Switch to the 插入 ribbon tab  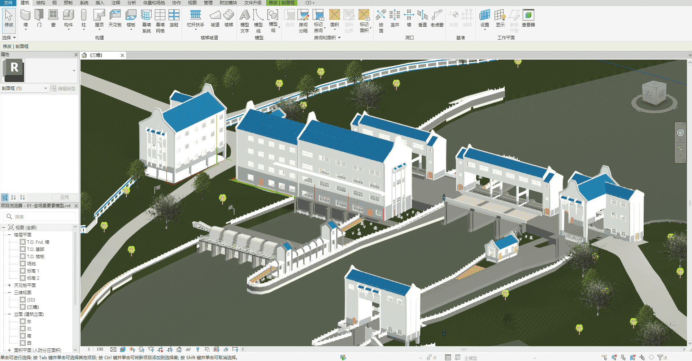point(99,3)
